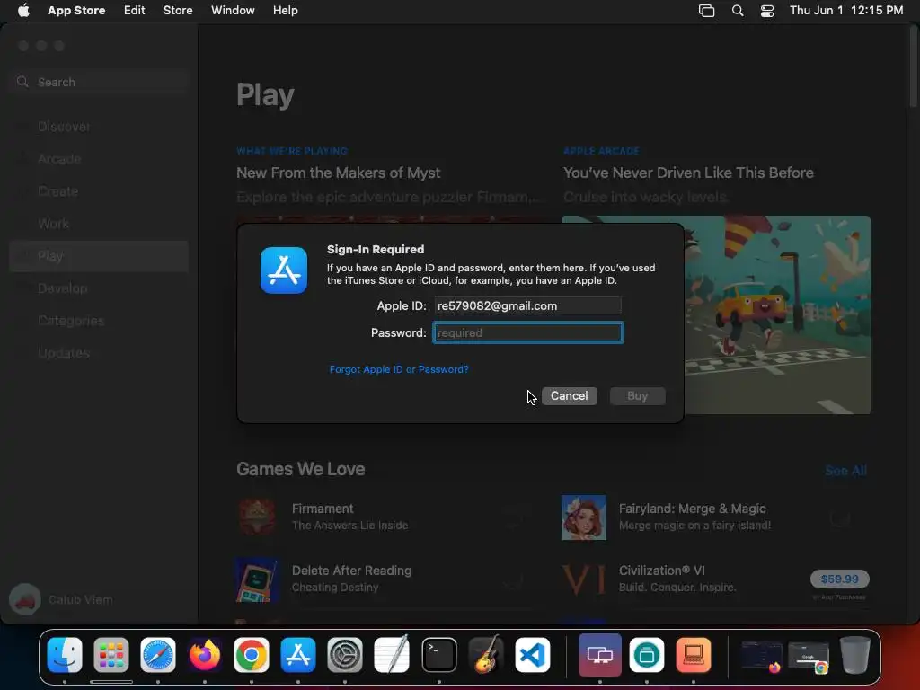Click the Apple ID email field

527,305
